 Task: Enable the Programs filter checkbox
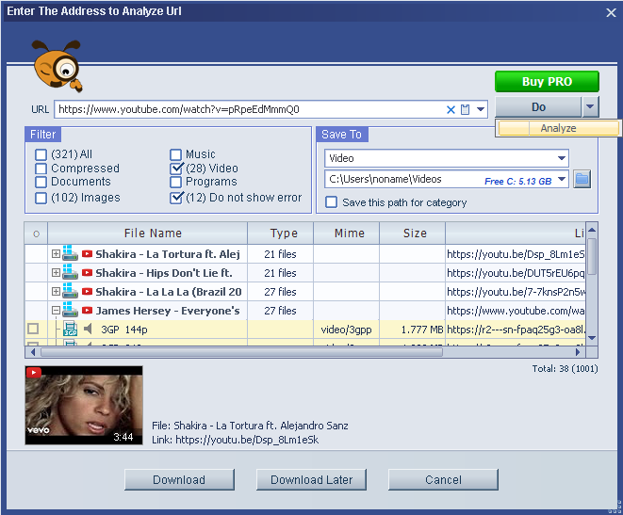coord(175,182)
